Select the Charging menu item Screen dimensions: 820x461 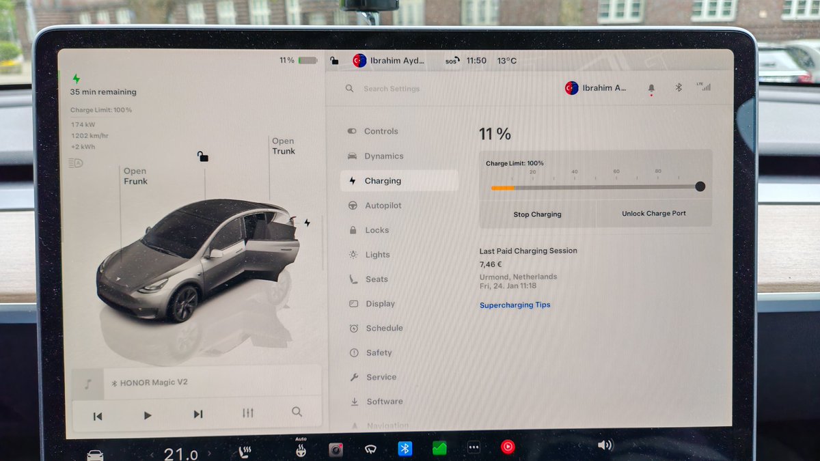pyautogui.click(x=399, y=180)
